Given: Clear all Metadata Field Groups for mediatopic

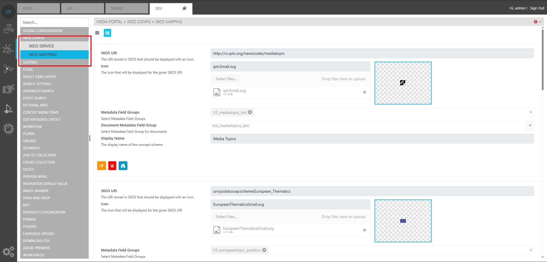Looking at the screenshot, I should pos(530,112).
